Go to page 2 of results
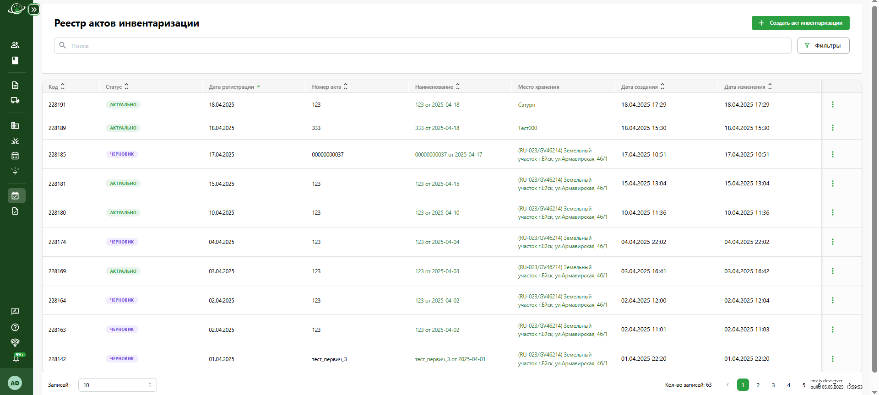The width and height of the screenshot is (879, 395). point(758,385)
